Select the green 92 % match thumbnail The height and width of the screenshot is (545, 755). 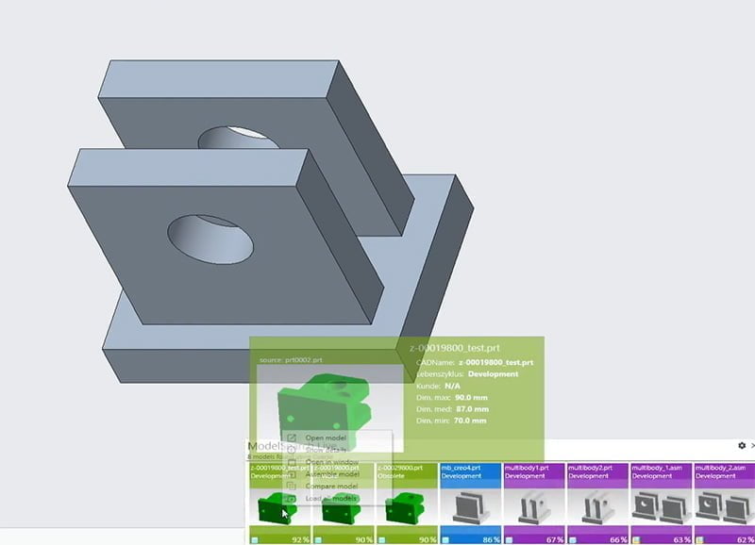pos(279,508)
